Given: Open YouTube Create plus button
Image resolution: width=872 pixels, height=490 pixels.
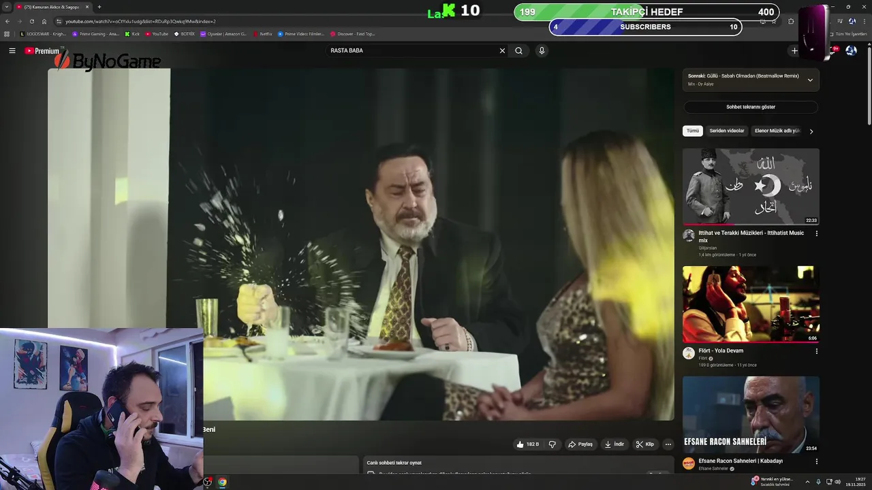Looking at the screenshot, I should [794, 50].
